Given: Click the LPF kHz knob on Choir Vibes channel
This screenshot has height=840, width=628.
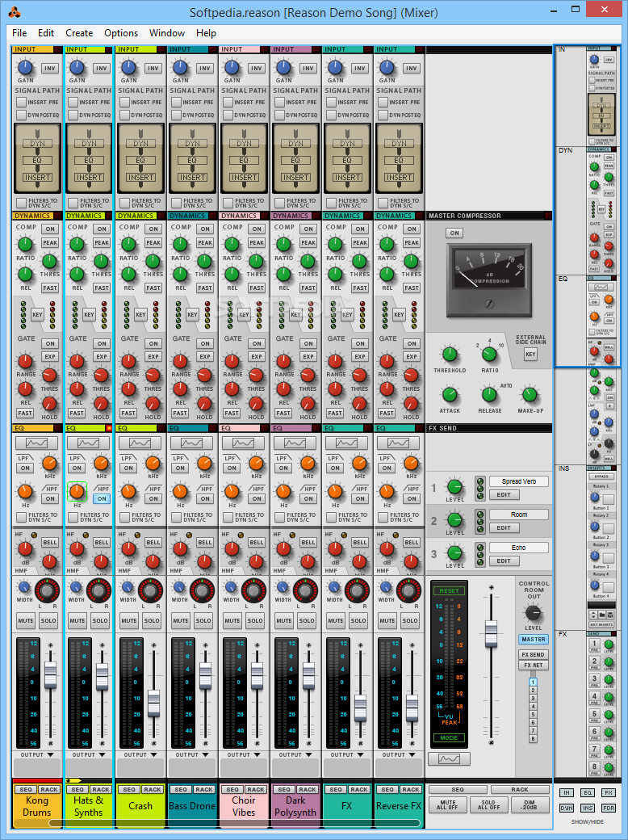Looking at the screenshot, I should pyautogui.click(x=257, y=464).
